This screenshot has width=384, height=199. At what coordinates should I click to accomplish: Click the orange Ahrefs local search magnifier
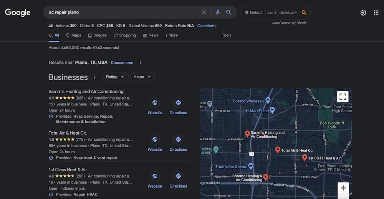pos(304,13)
